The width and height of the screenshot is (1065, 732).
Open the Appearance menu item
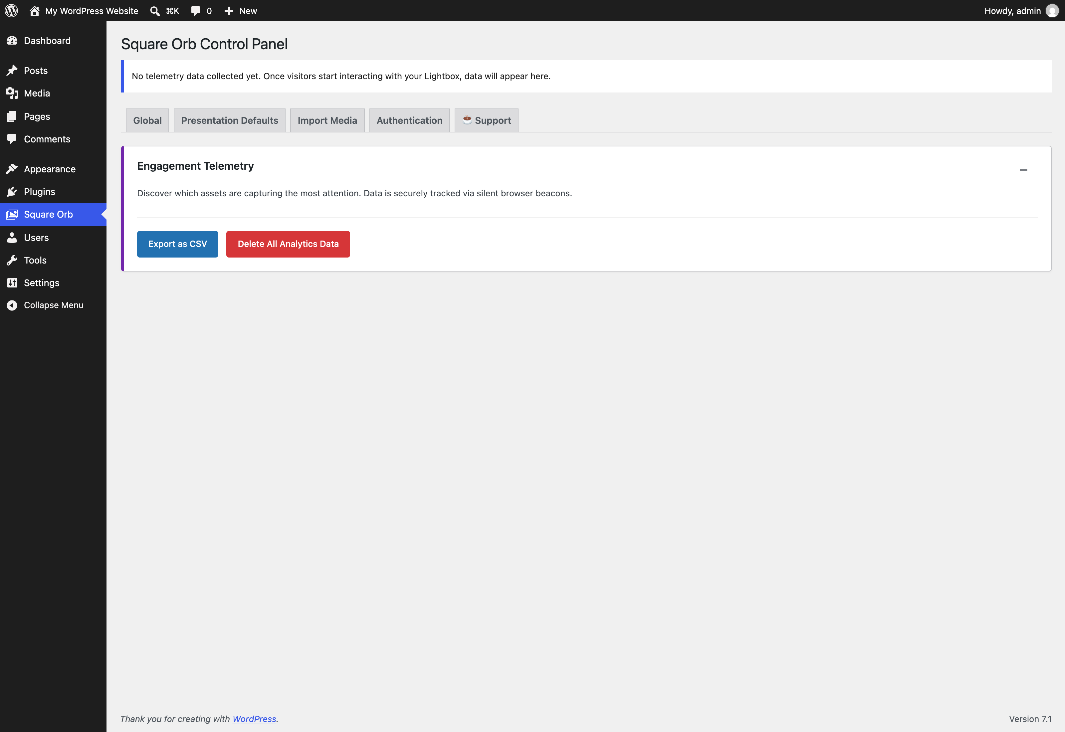point(53,169)
